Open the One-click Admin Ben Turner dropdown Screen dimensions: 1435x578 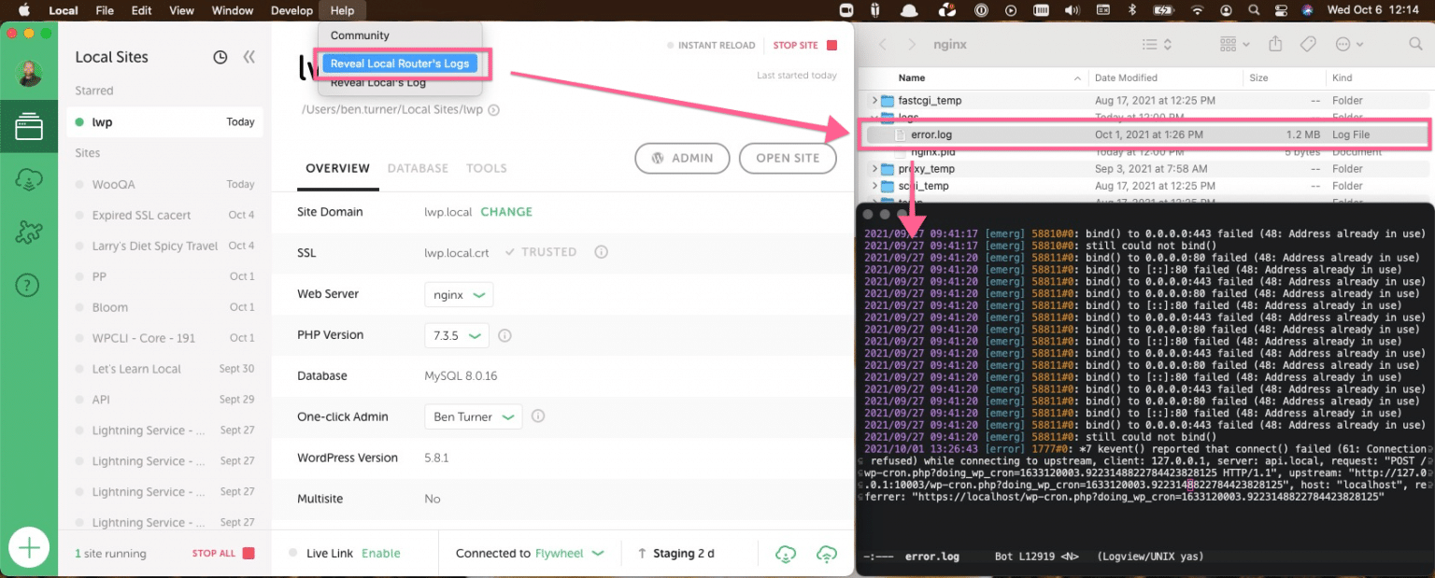tap(473, 417)
